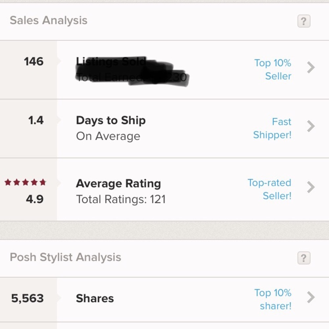Tap the question mark beside Sales Analysis title

[304, 21]
